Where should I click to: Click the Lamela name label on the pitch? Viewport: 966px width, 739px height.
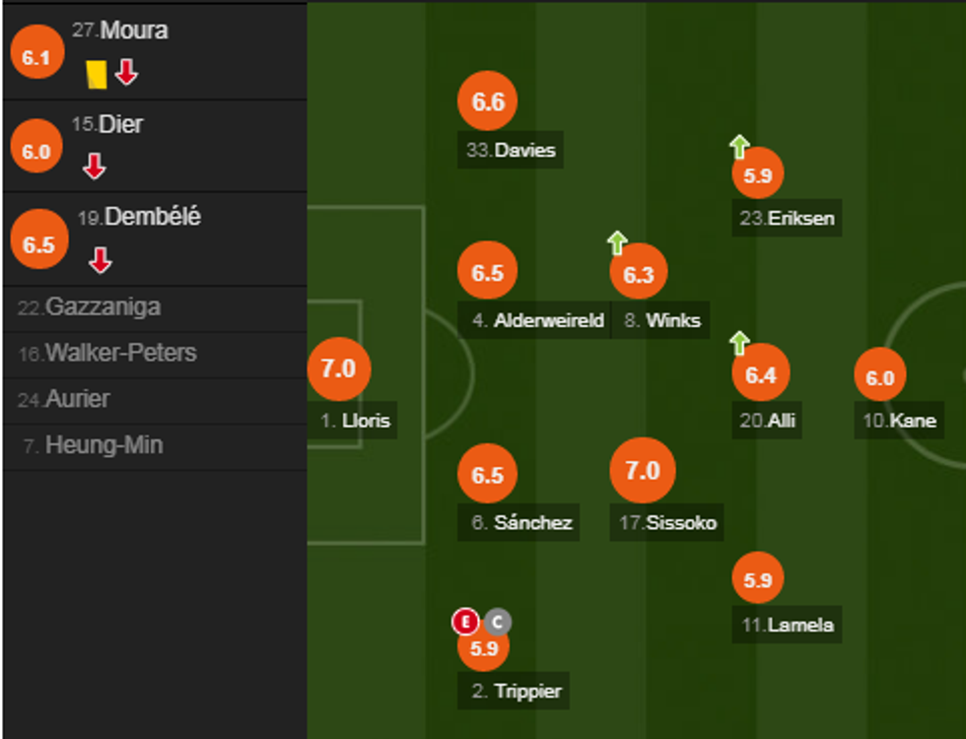[x=788, y=625]
